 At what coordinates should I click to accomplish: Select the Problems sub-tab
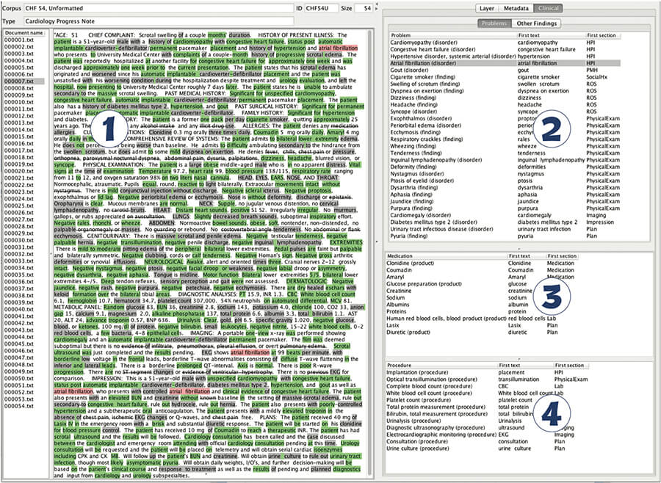tap(494, 23)
